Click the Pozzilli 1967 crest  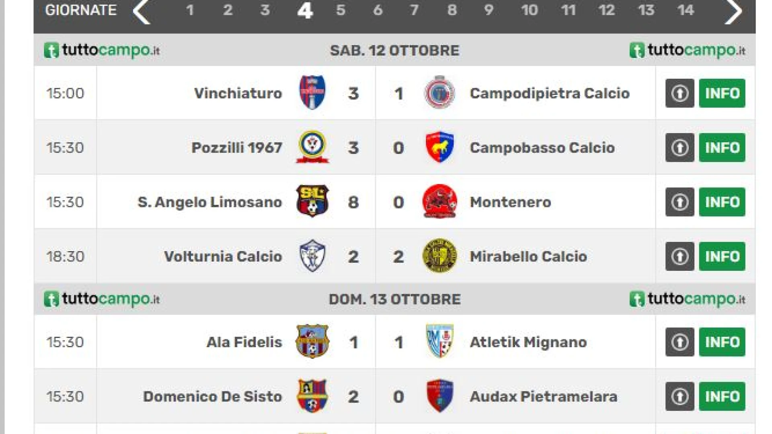coord(312,147)
